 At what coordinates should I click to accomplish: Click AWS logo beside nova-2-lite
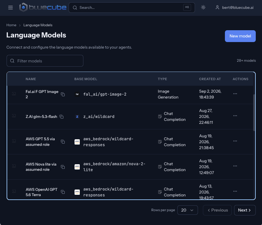pyautogui.click(x=77, y=167)
